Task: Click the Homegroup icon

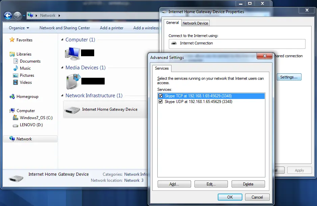Action: tap(12, 97)
